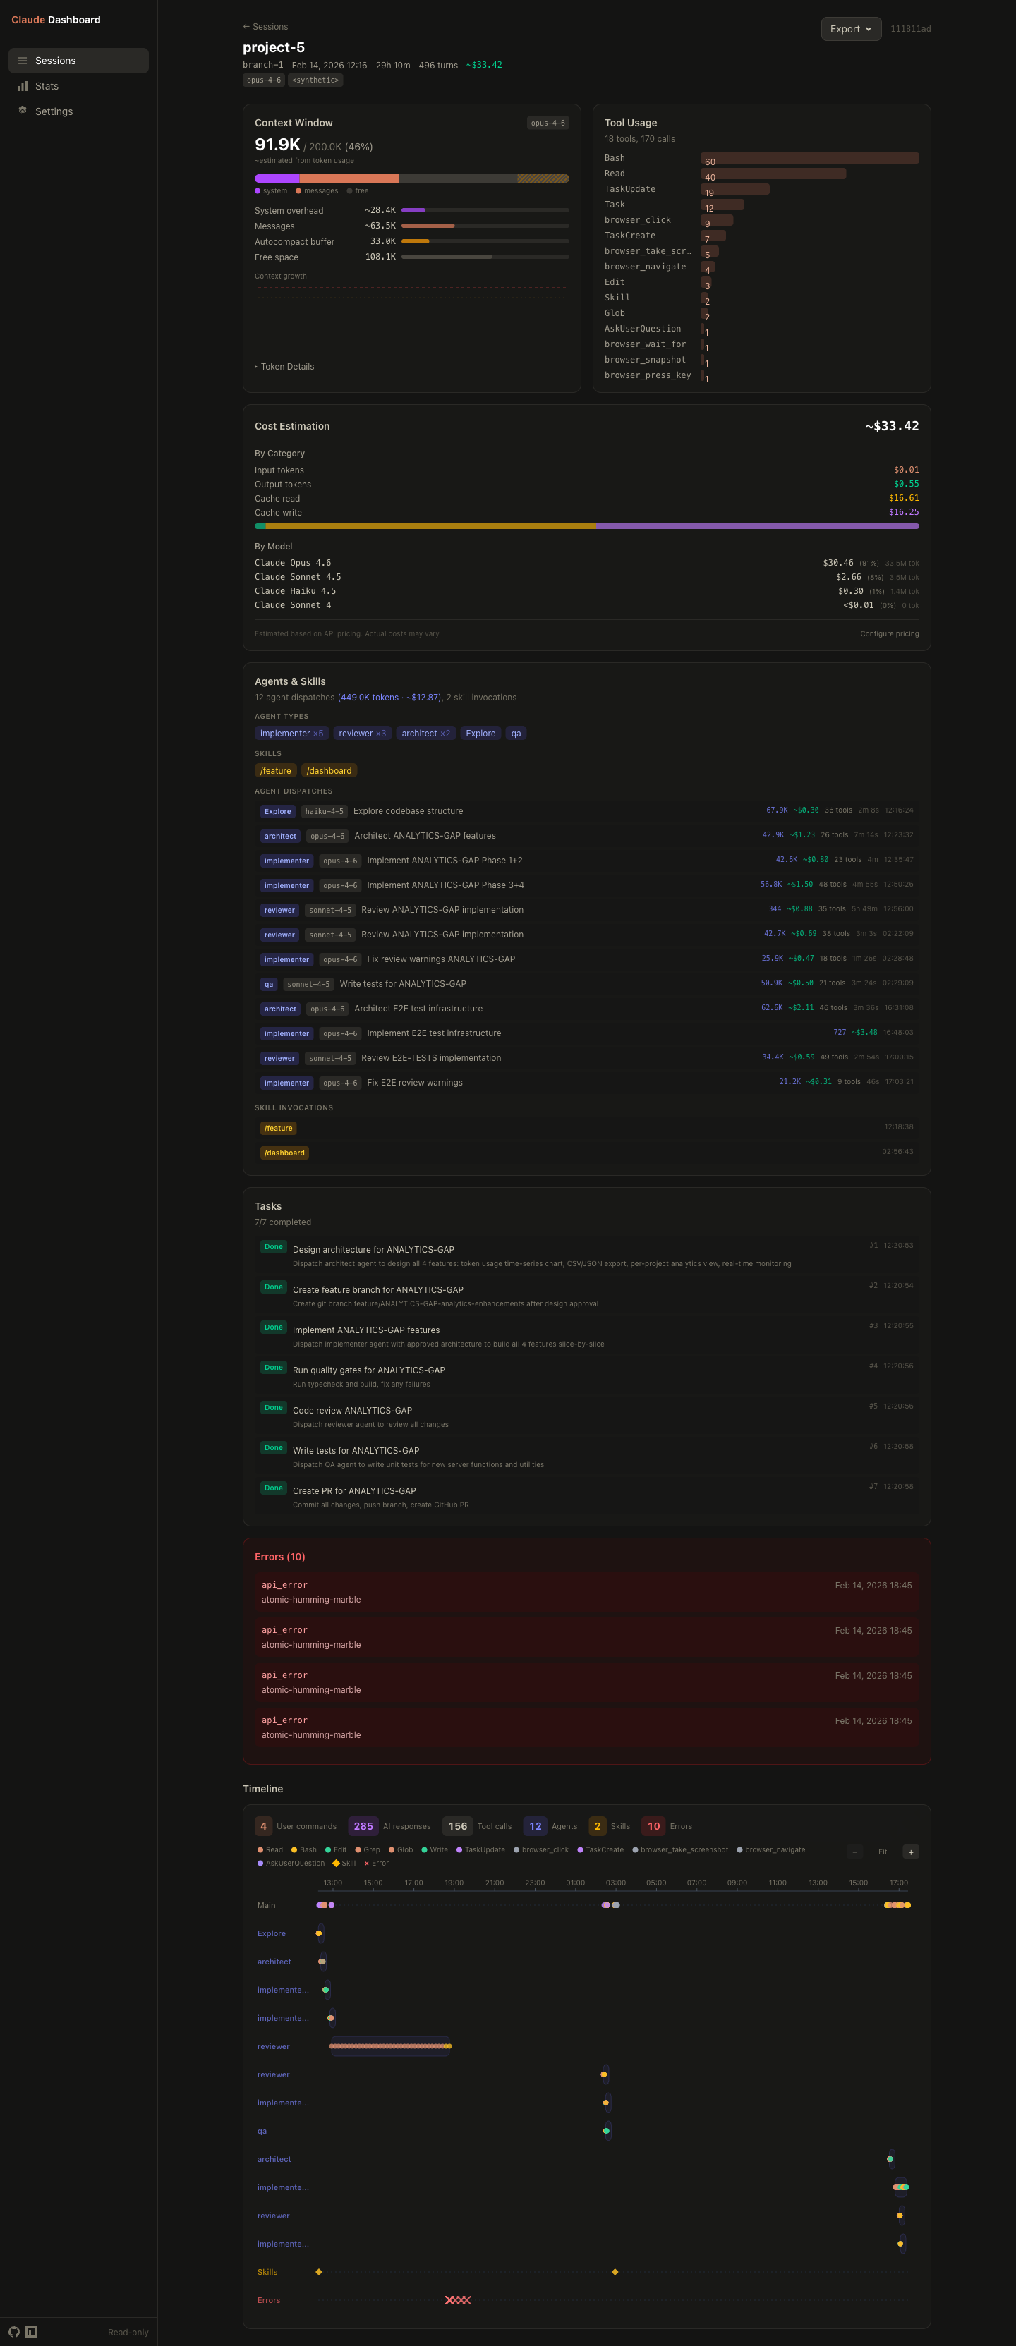Screen dimensions: 1016x2346
Task: Click the 10 Errors counter
Action: point(666,1826)
